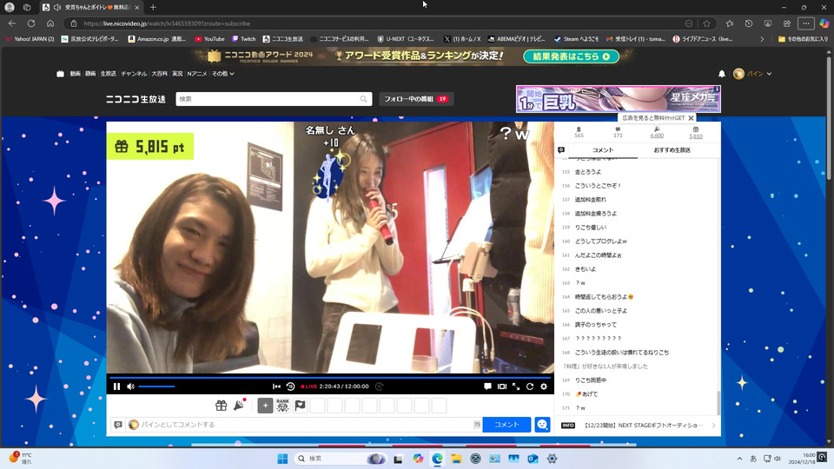
Task: Open the Twitch bookmark
Action: [243, 39]
